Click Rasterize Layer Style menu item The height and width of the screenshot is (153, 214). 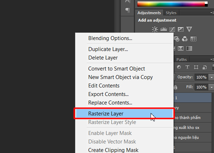[124, 122]
